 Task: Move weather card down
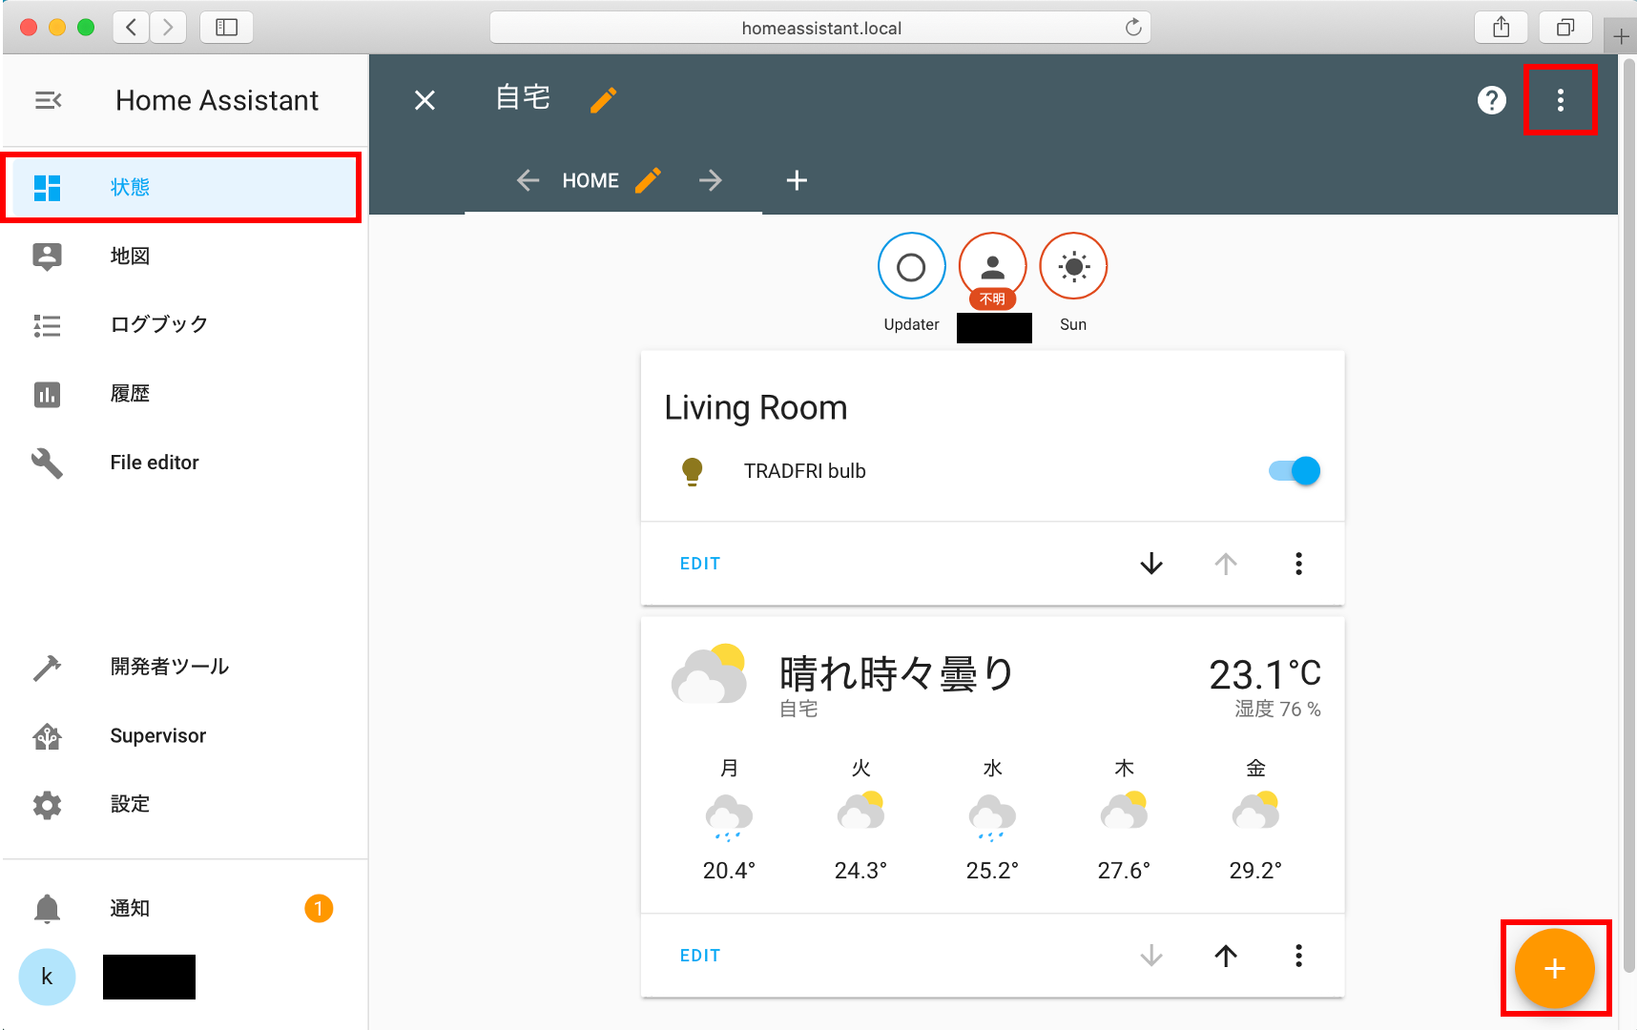tap(1151, 956)
